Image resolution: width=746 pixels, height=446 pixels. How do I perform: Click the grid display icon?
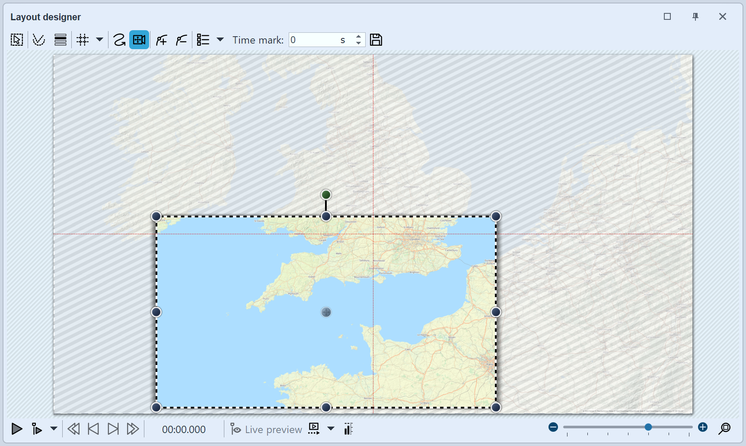point(83,39)
